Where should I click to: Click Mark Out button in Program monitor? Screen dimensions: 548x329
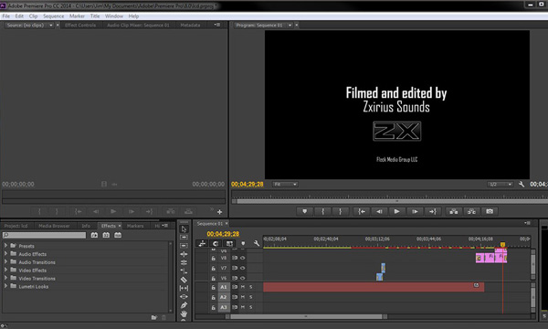pos(340,211)
